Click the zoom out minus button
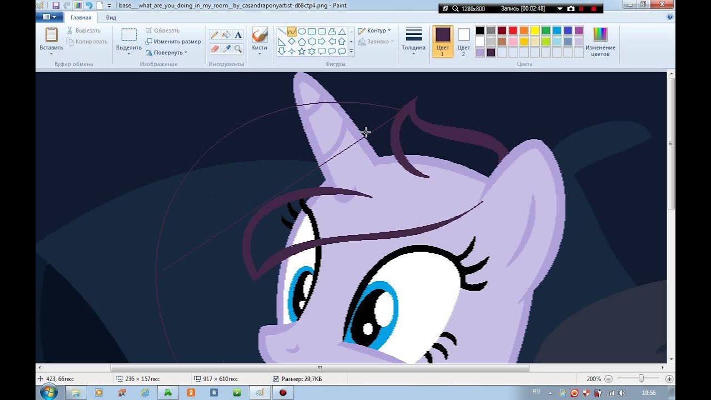711x400 pixels. click(608, 379)
